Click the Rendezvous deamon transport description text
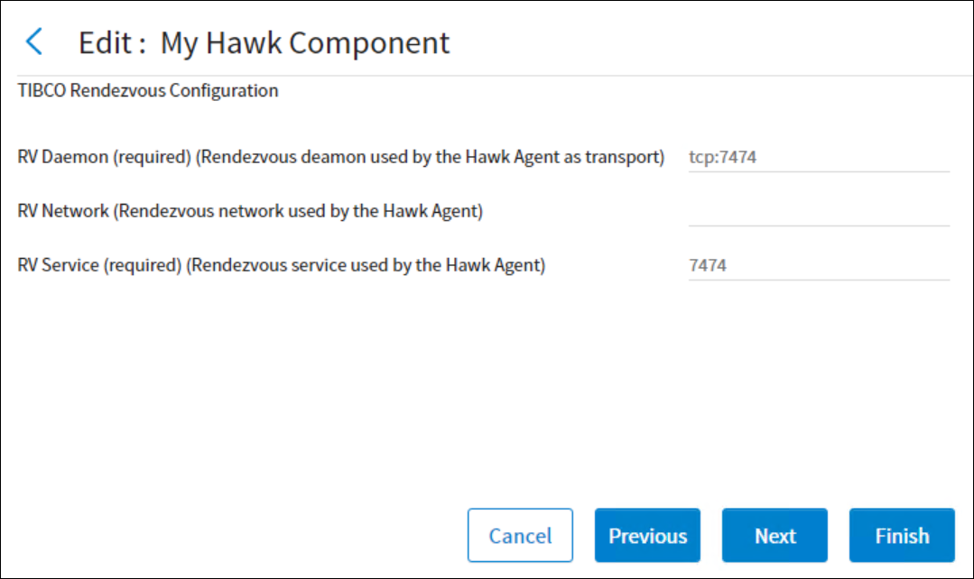 tap(431, 158)
